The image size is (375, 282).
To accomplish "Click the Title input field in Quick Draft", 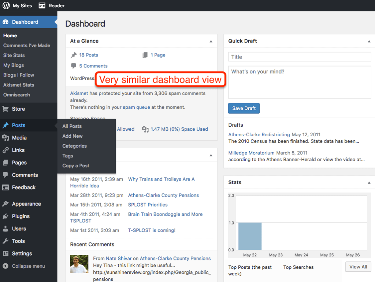I will click(x=299, y=56).
